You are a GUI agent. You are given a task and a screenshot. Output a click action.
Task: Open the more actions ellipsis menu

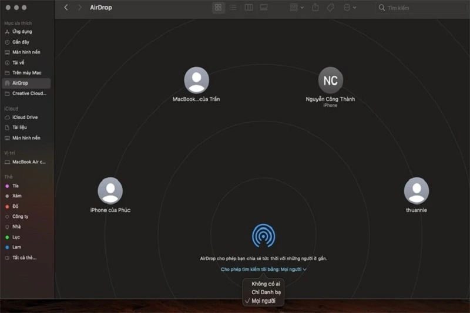click(350, 8)
